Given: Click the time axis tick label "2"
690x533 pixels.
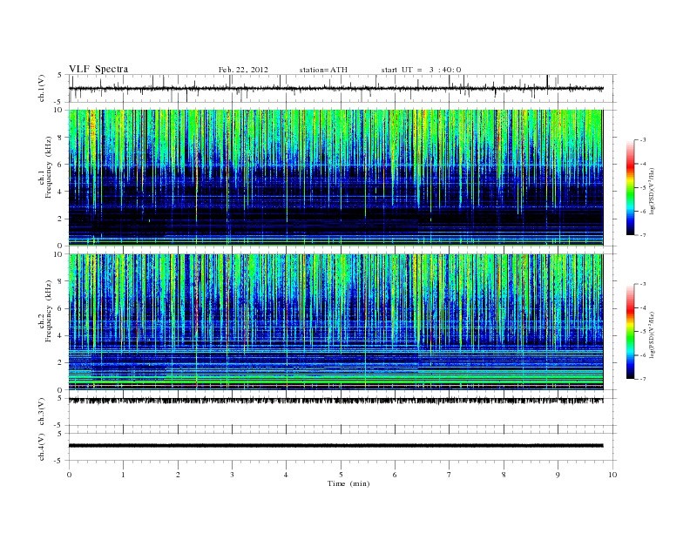Looking at the screenshot, I should 178,475.
